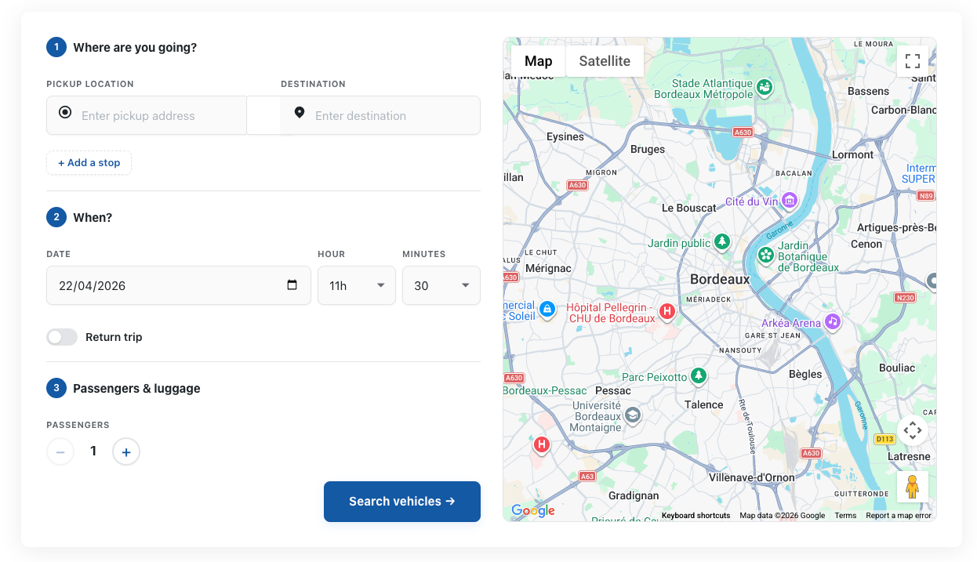Click Jardin Botanique de Bordeaux marker
The image size is (977, 562).
765,255
